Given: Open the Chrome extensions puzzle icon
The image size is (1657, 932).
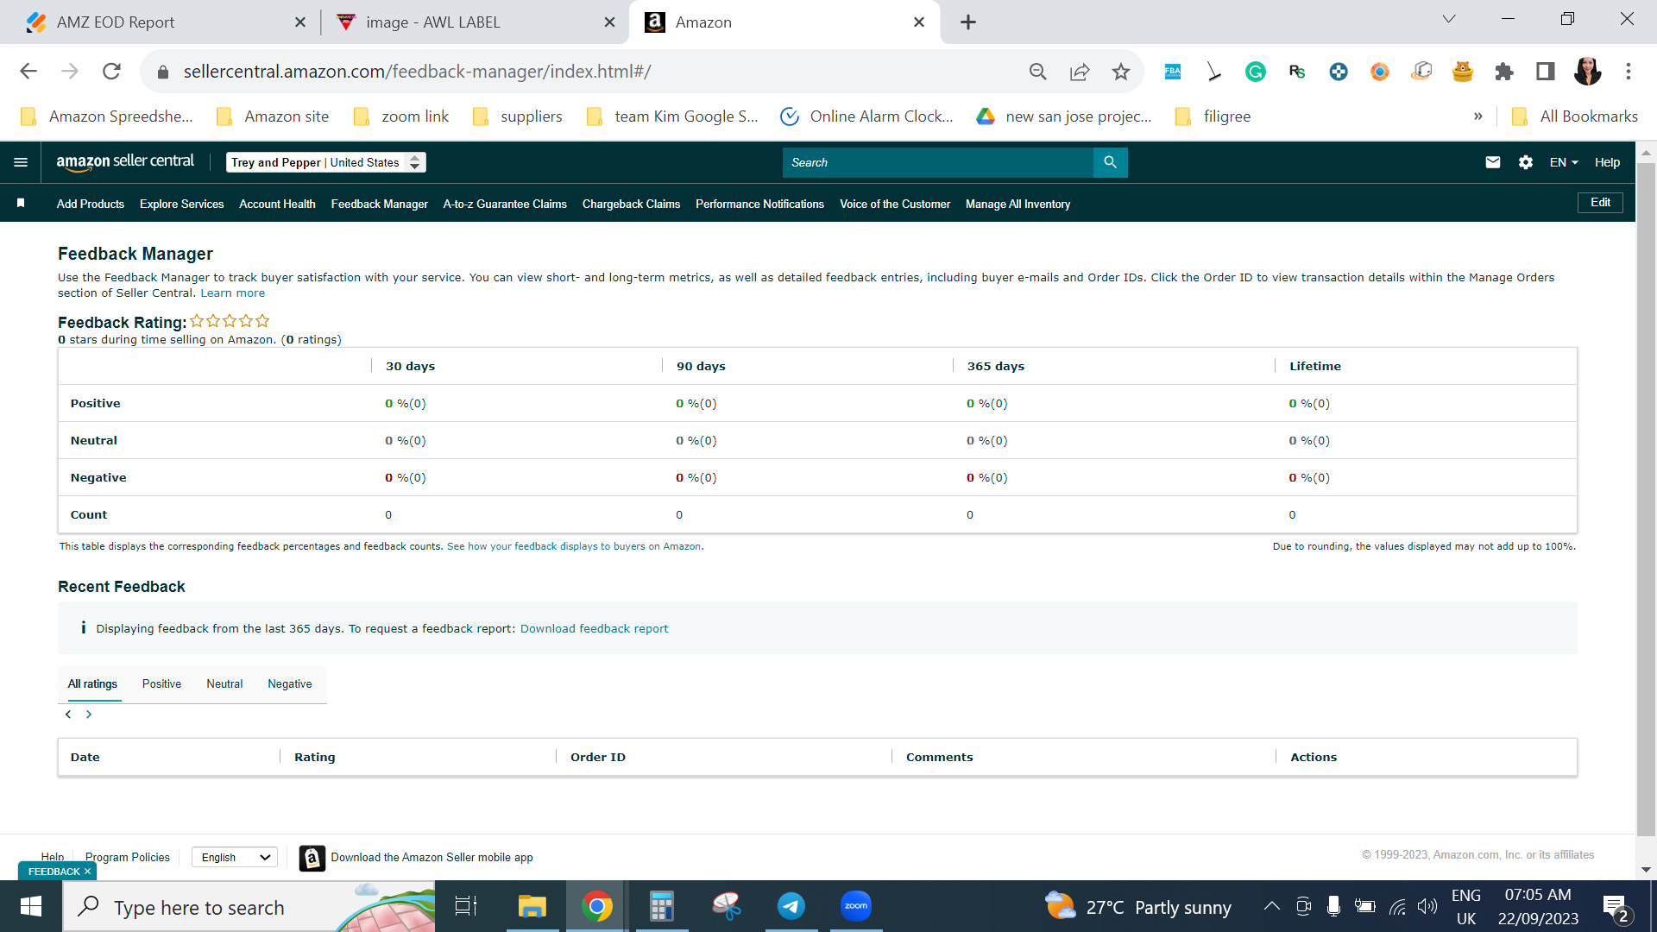Looking at the screenshot, I should [1504, 72].
